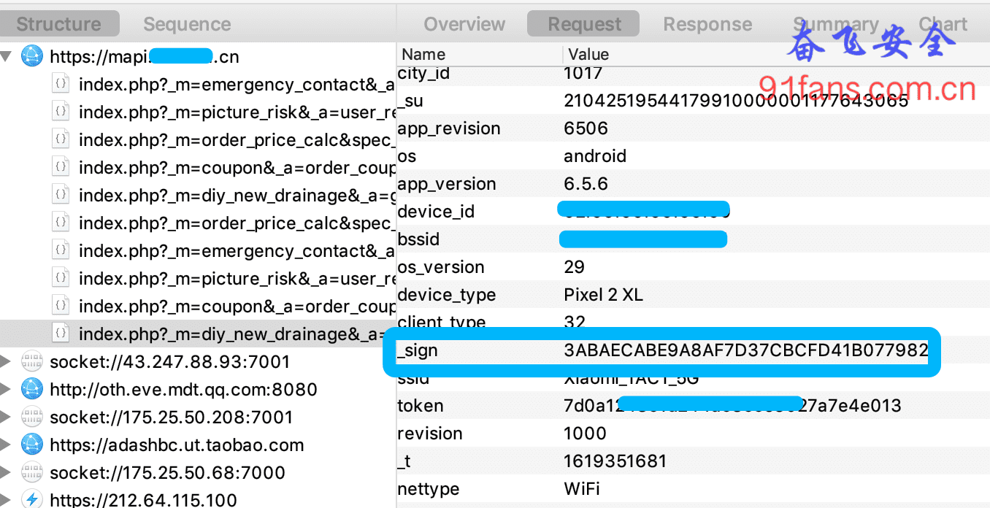Click the socket icon for 175.25.50.68:7000
This screenshot has width=990, height=508.
coord(32,472)
